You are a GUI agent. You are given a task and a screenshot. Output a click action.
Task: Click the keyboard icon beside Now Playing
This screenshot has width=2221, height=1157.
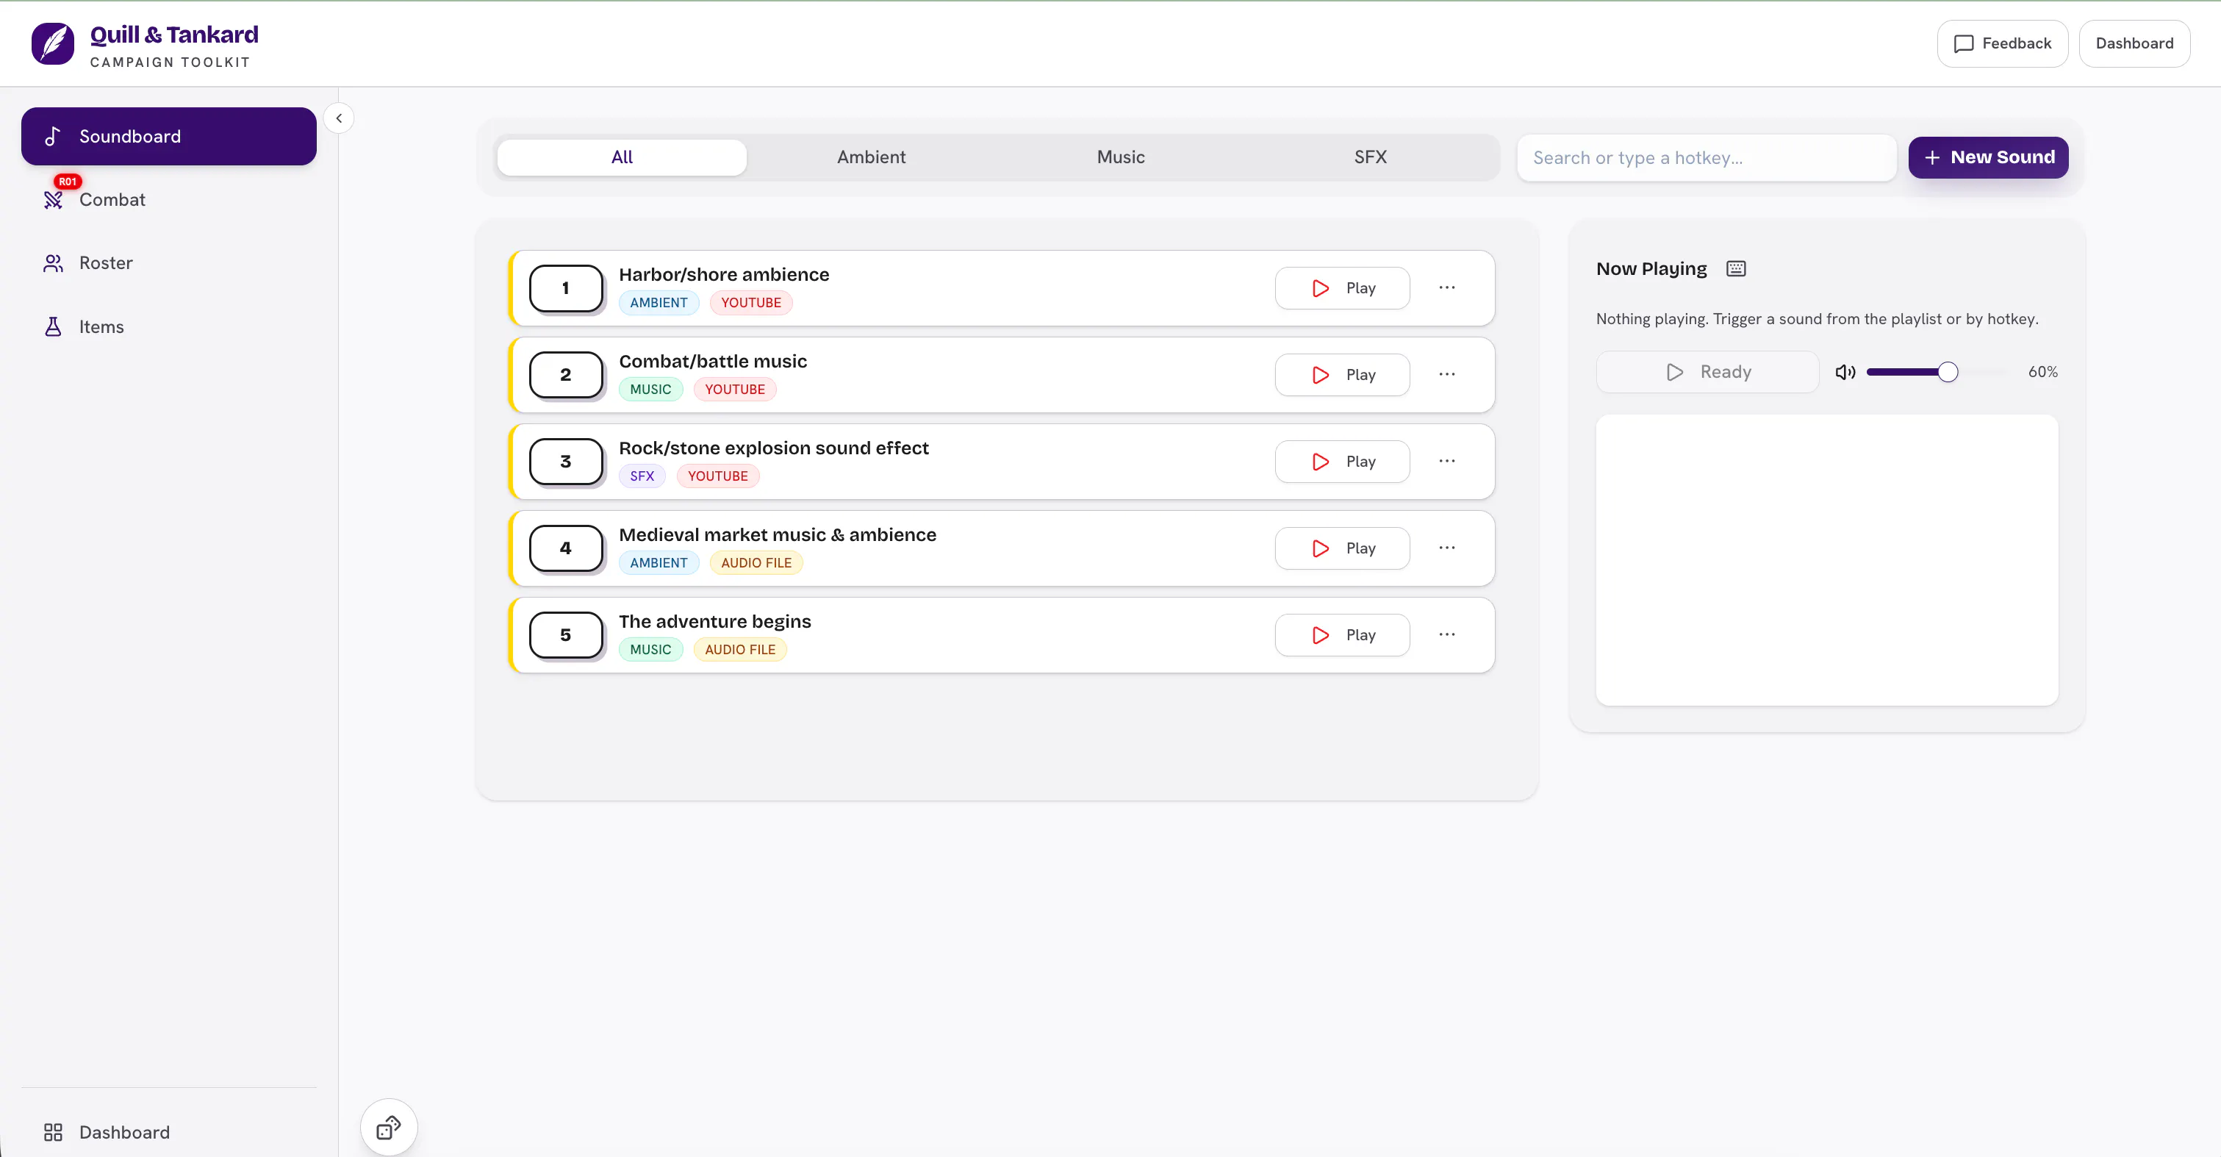(x=1736, y=269)
